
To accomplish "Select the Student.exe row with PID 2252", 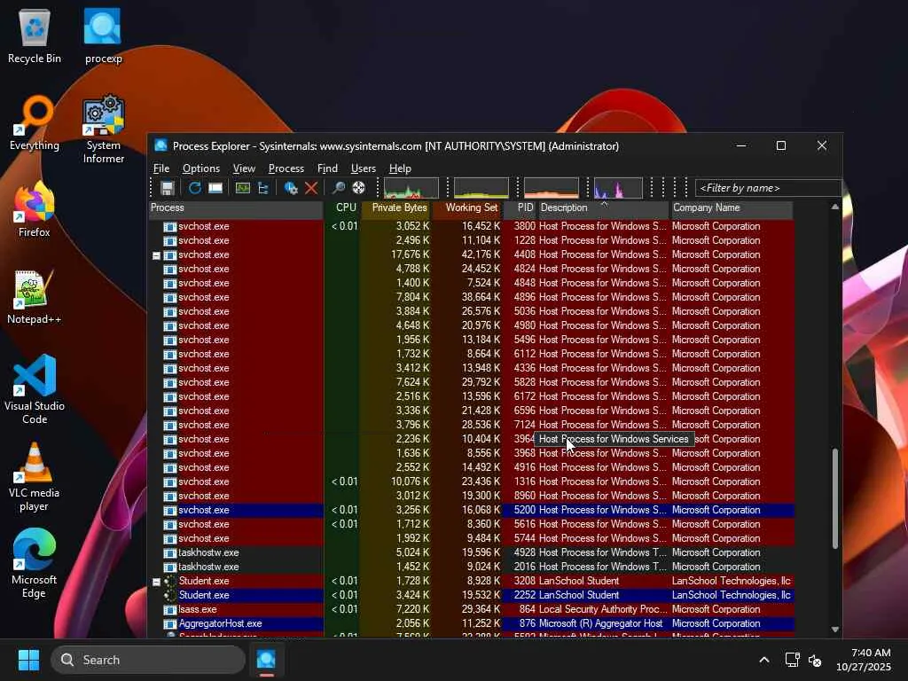I will coord(472,595).
